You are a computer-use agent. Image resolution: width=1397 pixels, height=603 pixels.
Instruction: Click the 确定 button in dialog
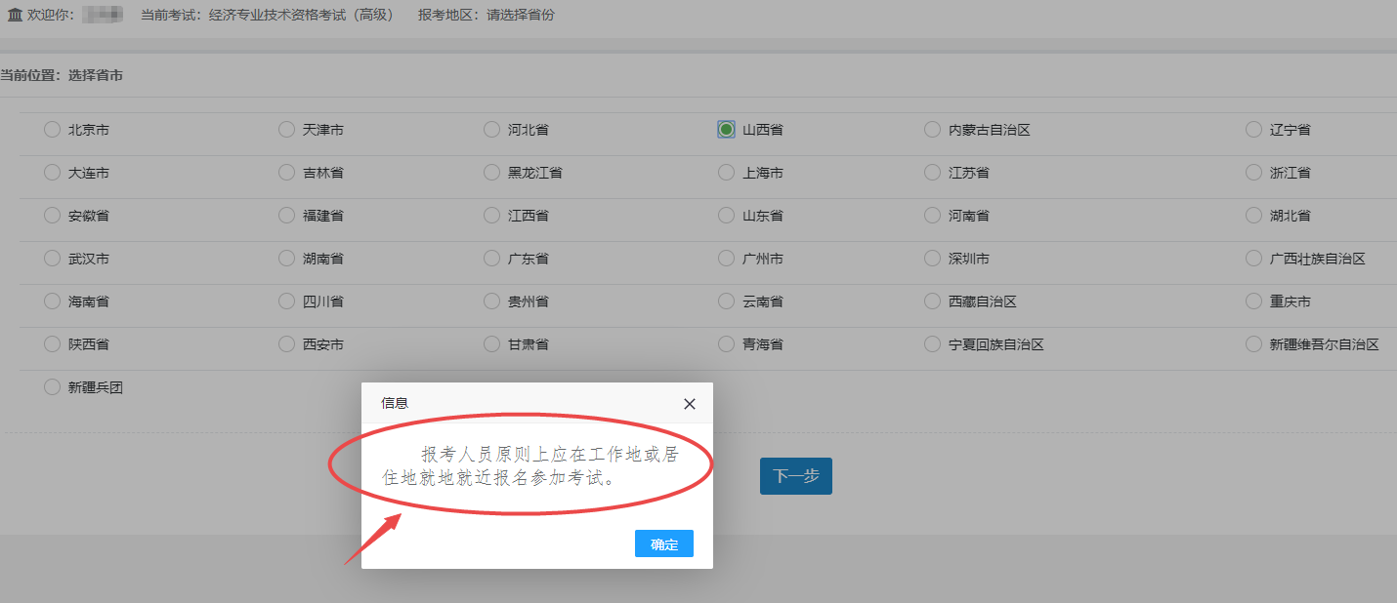click(663, 544)
